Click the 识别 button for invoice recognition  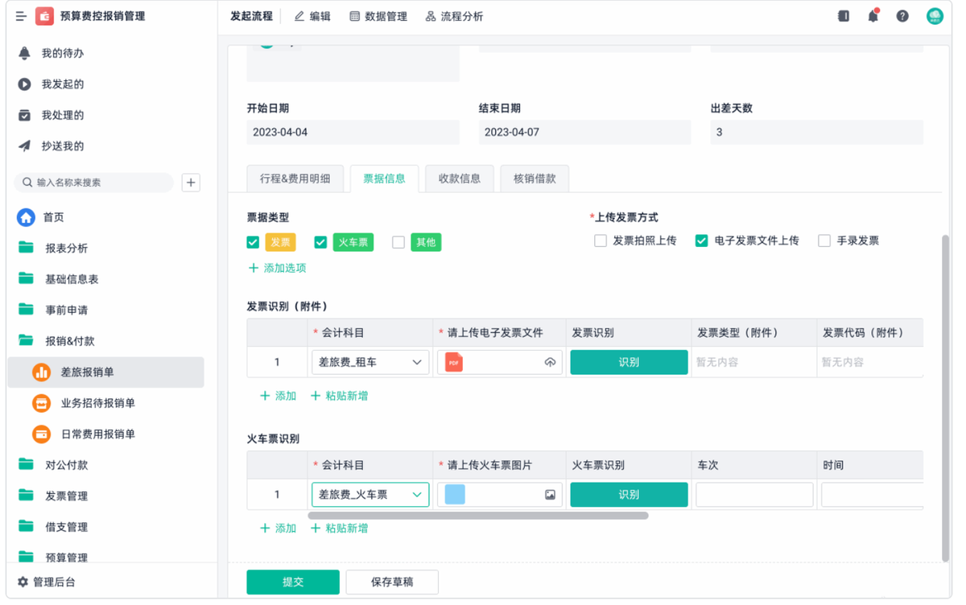tap(629, 362)
